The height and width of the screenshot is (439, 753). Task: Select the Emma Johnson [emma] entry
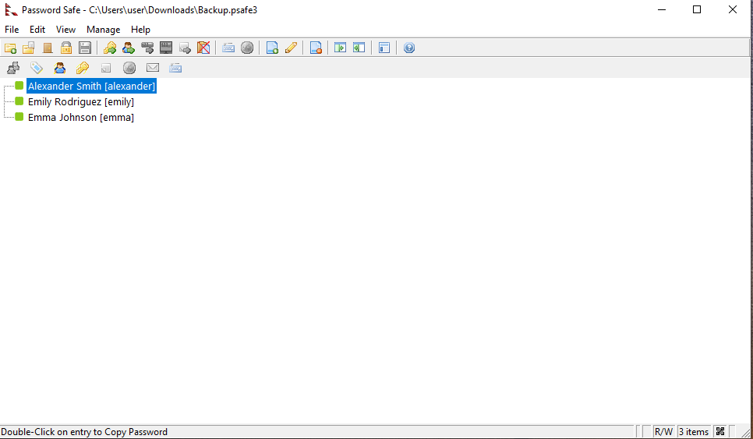click(81, 117)
